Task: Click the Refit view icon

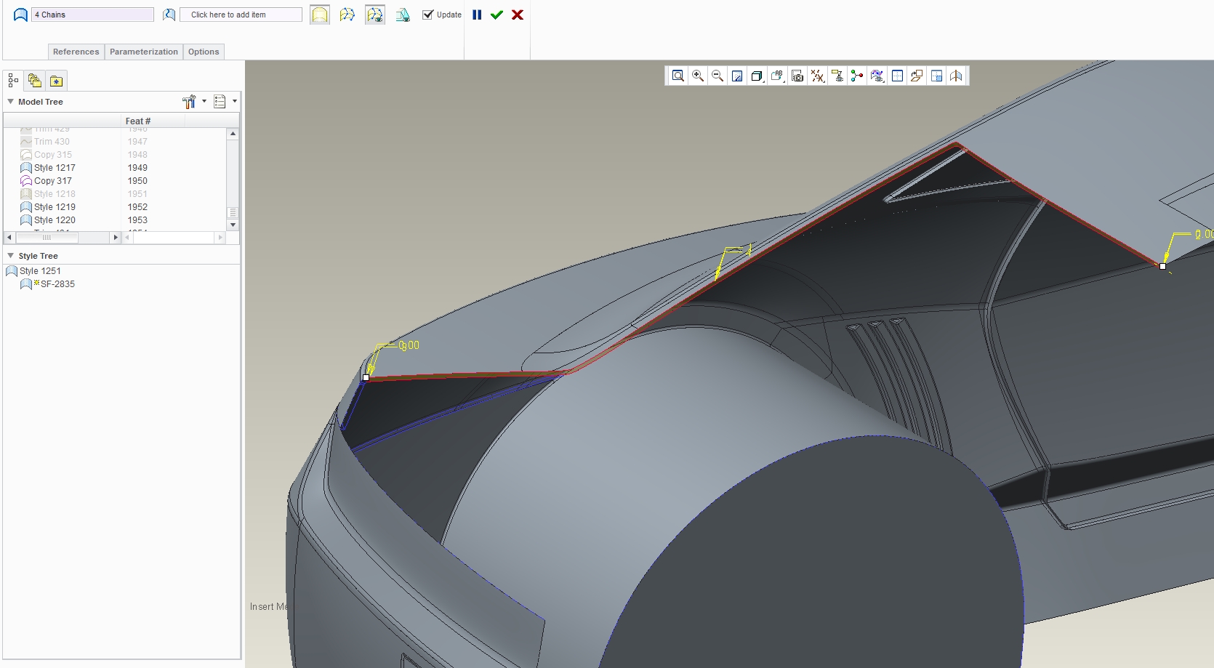Action: [678, 76]
